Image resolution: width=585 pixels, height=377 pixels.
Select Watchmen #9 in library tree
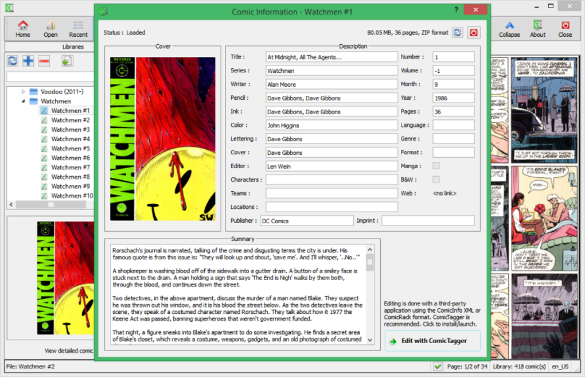click(x=71, y=186)
